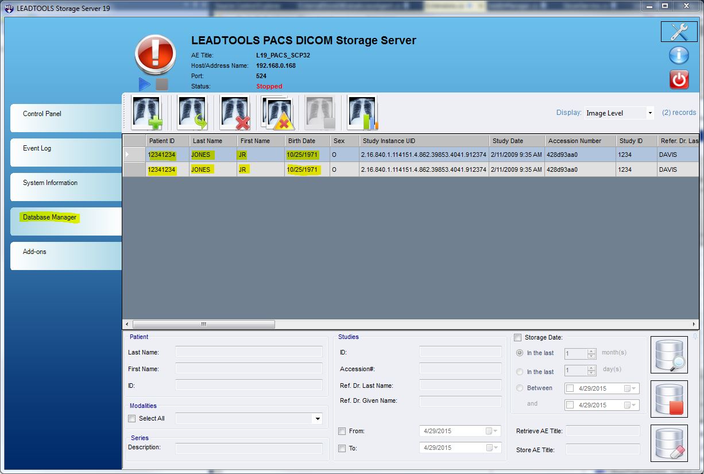The width and height of the screenshot is (704, 474).
Task: Click the delete study warning icon
Action: coord(276,111)
